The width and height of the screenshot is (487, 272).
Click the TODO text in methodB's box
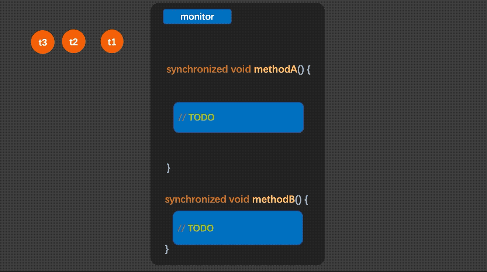click(x=201, y=228)
